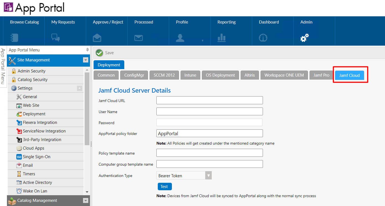Open Single Sign-On settings
This screenshot has width=385, height=206.
tap(37, 157)
